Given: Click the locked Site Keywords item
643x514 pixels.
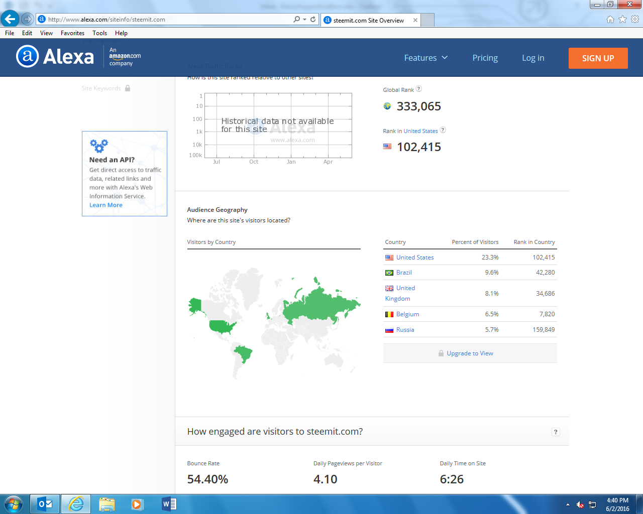Looking at the screenshot, I should point(106,88).
